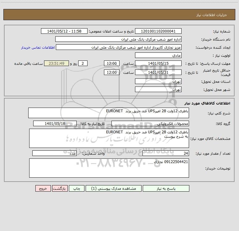Click the label شهر محل تحویل
The width and height of the screenshot is (239, 231).
point(217,90)
